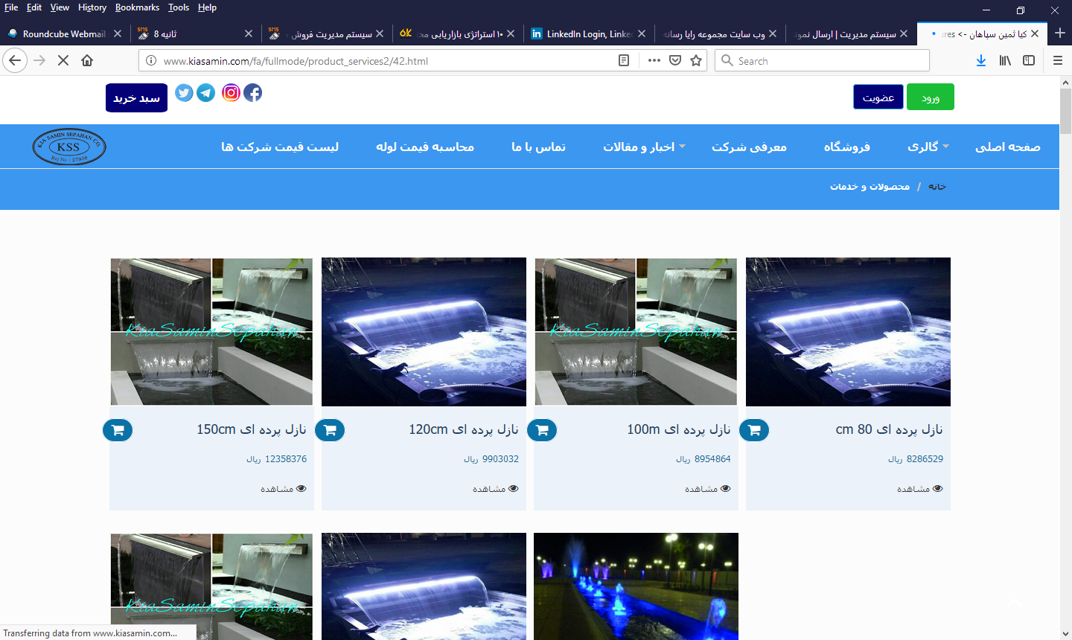Switch to the LinkedIn Login tab
This screenshot has height=640, width=1072.
pos(588,33)
